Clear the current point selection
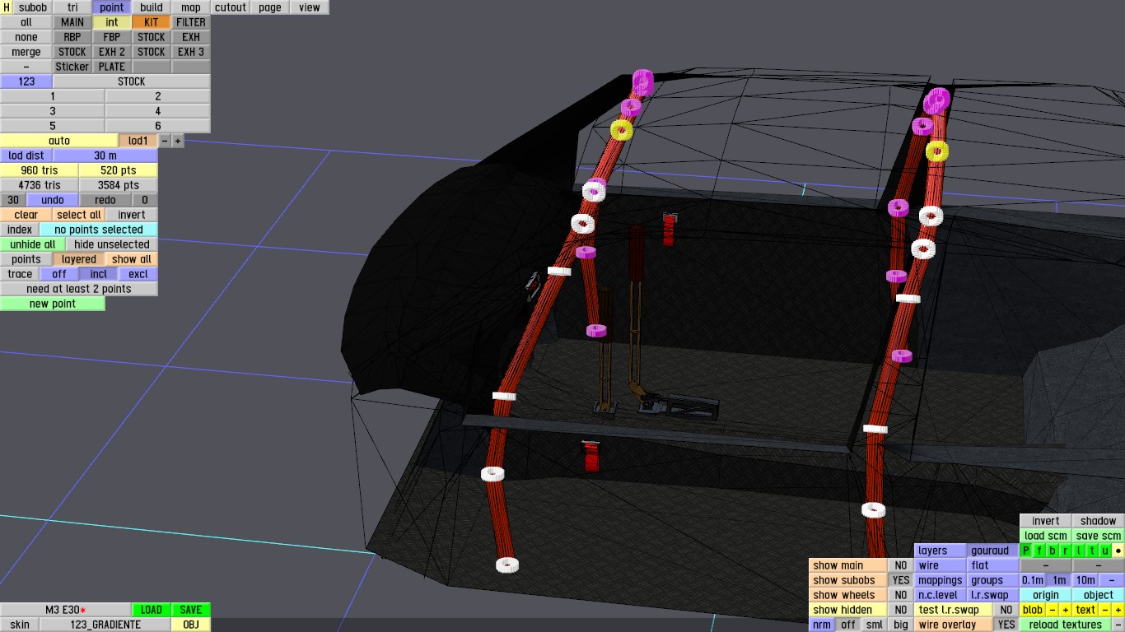Viewport: 1125px width, 632px height. coord(26,215)
